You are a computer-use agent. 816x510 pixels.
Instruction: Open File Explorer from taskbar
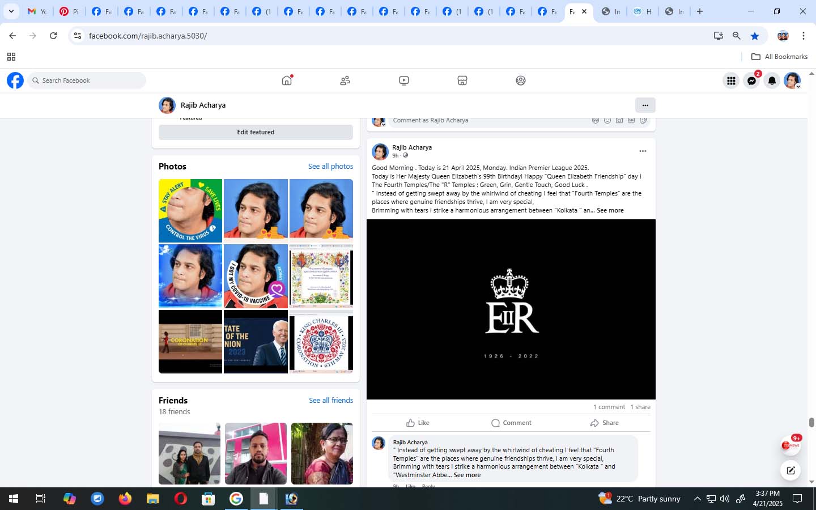coord(153,499)
